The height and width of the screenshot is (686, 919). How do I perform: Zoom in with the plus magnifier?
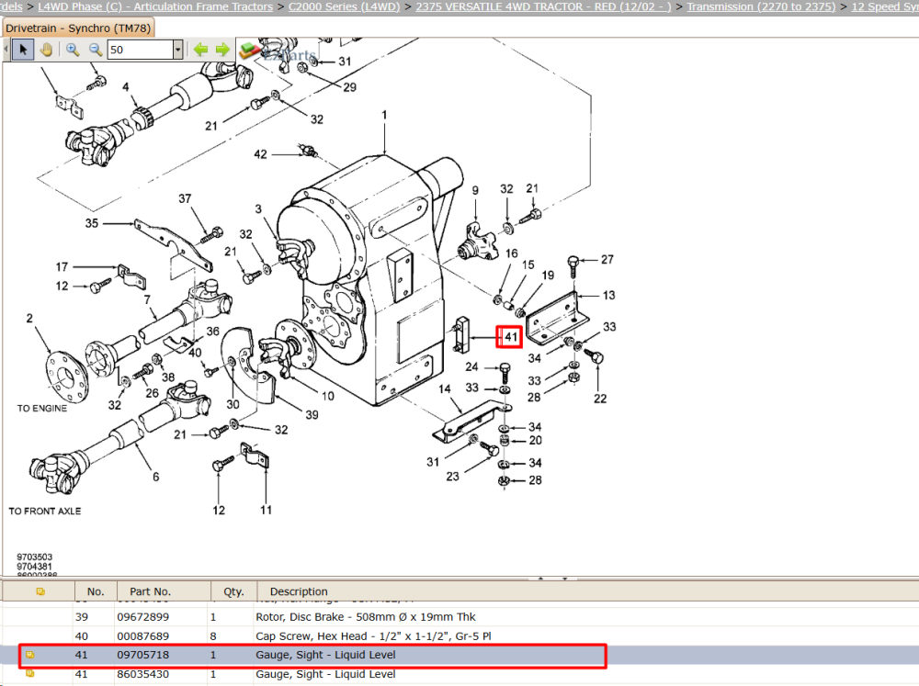(x=73, y=50)
